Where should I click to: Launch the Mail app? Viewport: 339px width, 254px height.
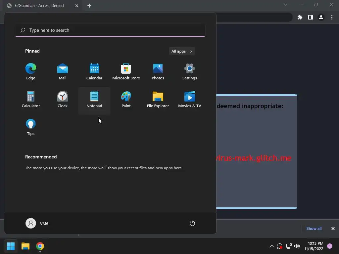click(63, 72)
